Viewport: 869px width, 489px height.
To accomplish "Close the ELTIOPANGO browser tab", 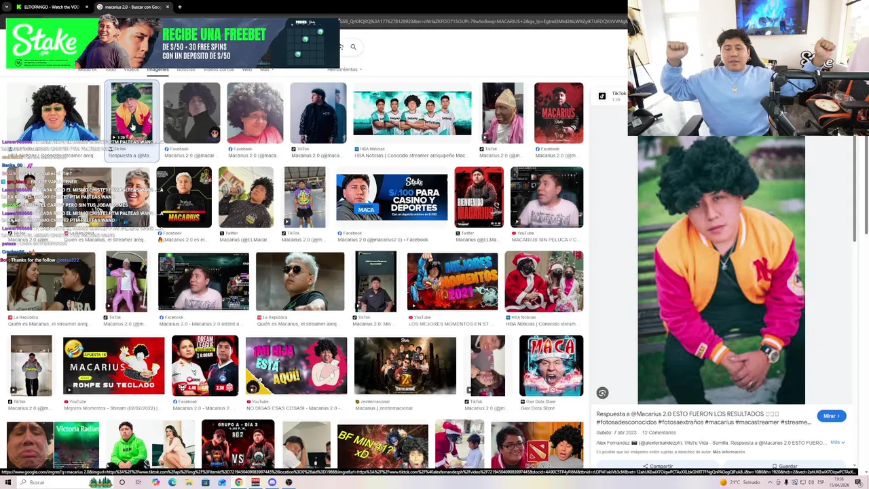I will pos(86,7).
